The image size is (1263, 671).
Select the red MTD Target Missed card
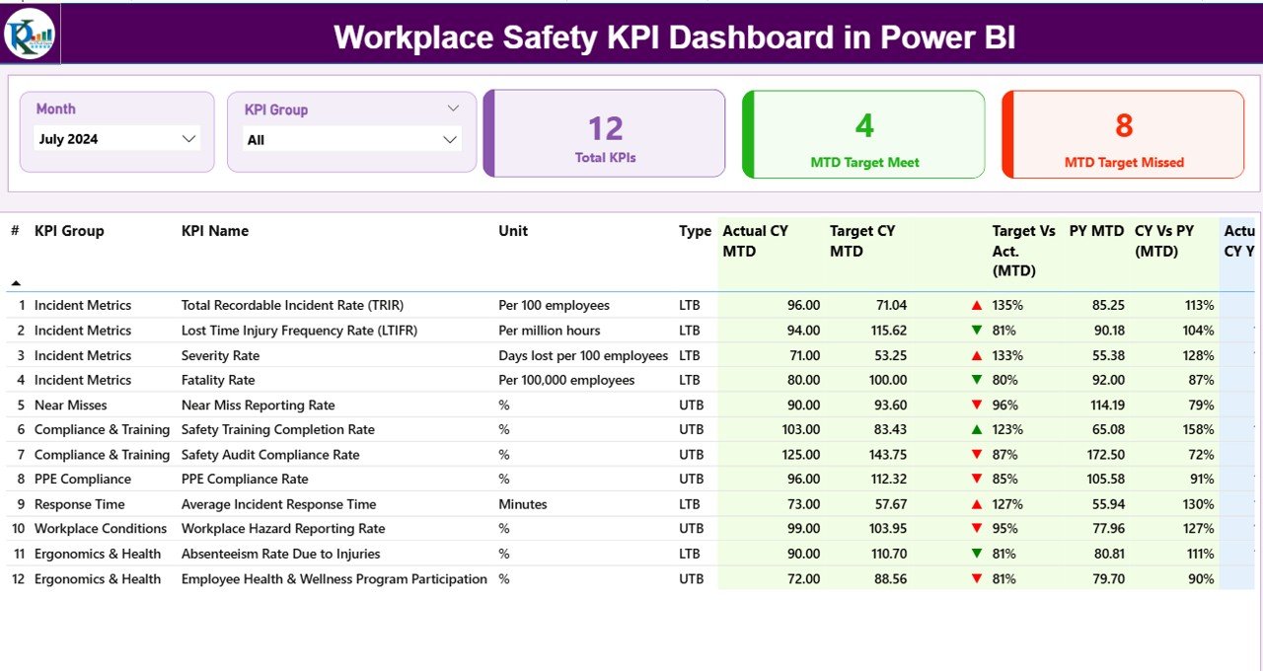pos(1122,134)
